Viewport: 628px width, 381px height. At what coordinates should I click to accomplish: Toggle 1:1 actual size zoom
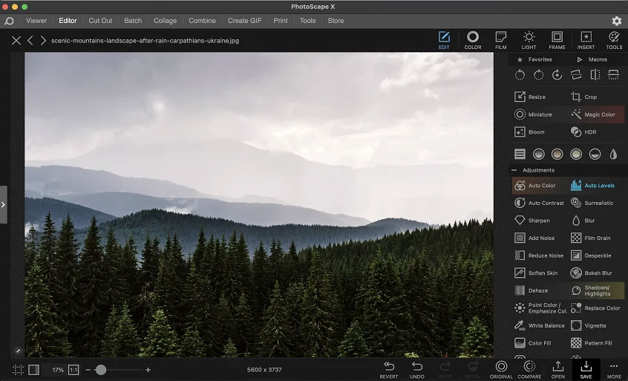coord(74,370)
